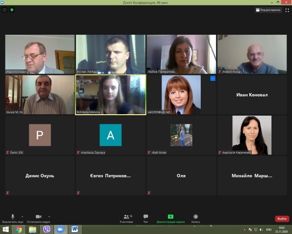This screenshot has height=234, width=292.
Task: Click muted mic icon on Anatolii Fursa
Action: 220,71
